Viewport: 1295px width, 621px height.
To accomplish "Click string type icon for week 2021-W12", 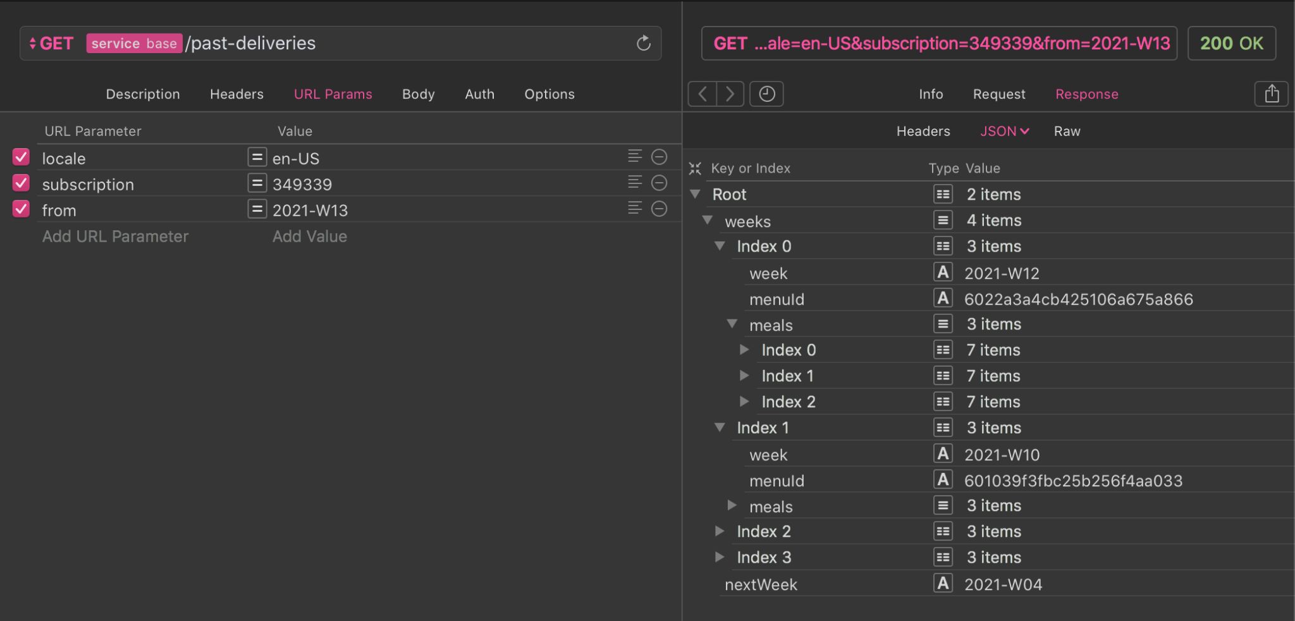I will [943, 273].
